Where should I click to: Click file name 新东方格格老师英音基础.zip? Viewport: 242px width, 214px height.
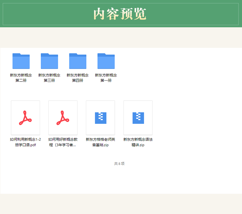coord(100,142)
